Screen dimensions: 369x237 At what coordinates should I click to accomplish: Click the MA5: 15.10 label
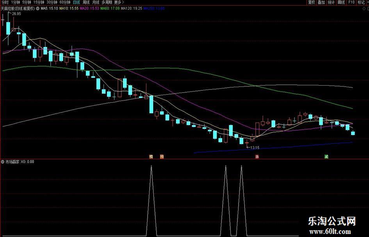50,9
